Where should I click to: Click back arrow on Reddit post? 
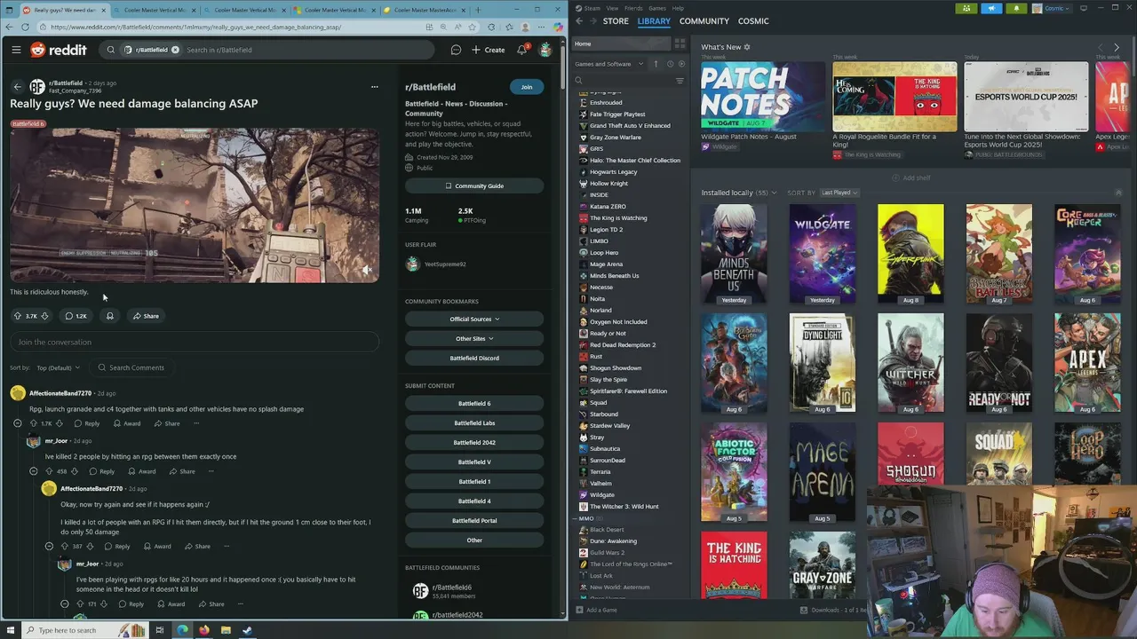[x=17, y=87]
